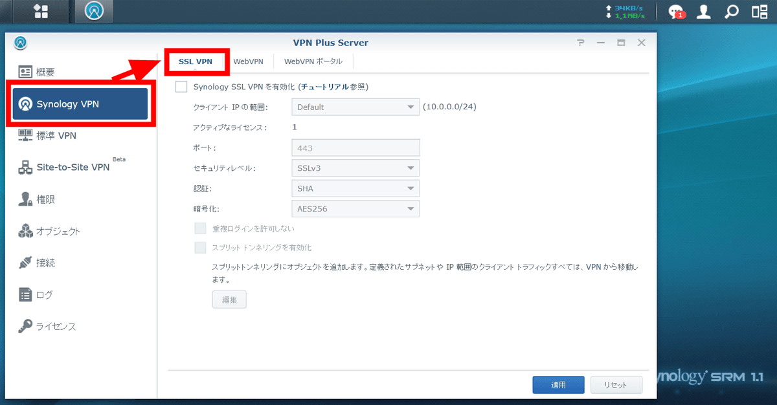Toggle 重複ログインを許可しない checkbox
777x405 pixels.
point(200,228)
